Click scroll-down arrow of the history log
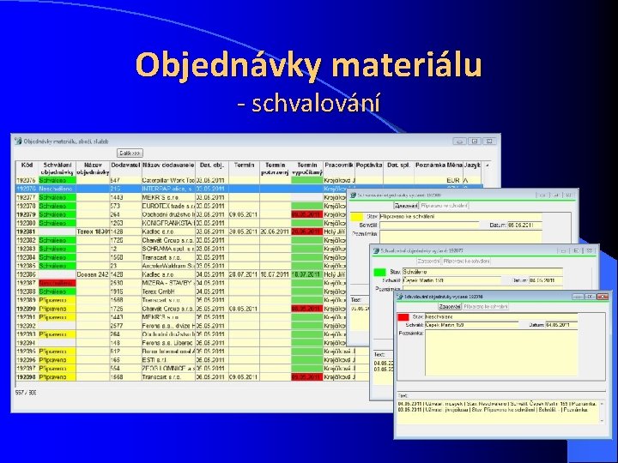618x463 pixels. tap(602, 421)
